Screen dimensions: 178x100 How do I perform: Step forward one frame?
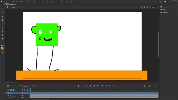pos(113,86)
